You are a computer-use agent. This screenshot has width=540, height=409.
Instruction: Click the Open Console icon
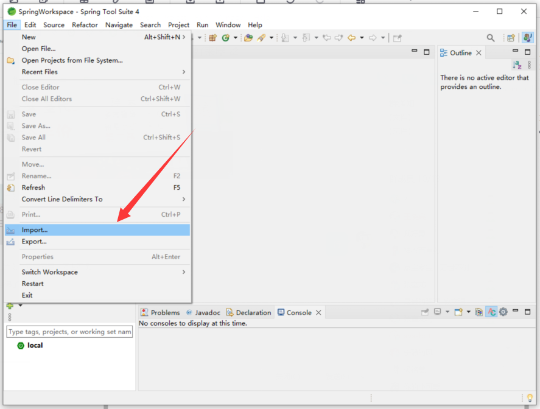(458, 312)
